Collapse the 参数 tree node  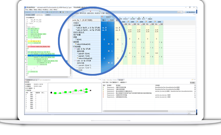73,37
